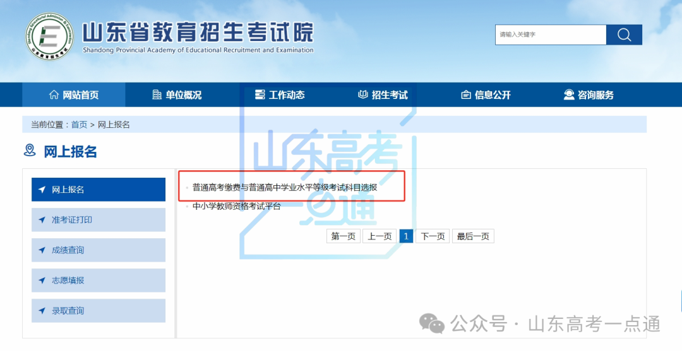Click the magnifier search button

coord(624,35)
